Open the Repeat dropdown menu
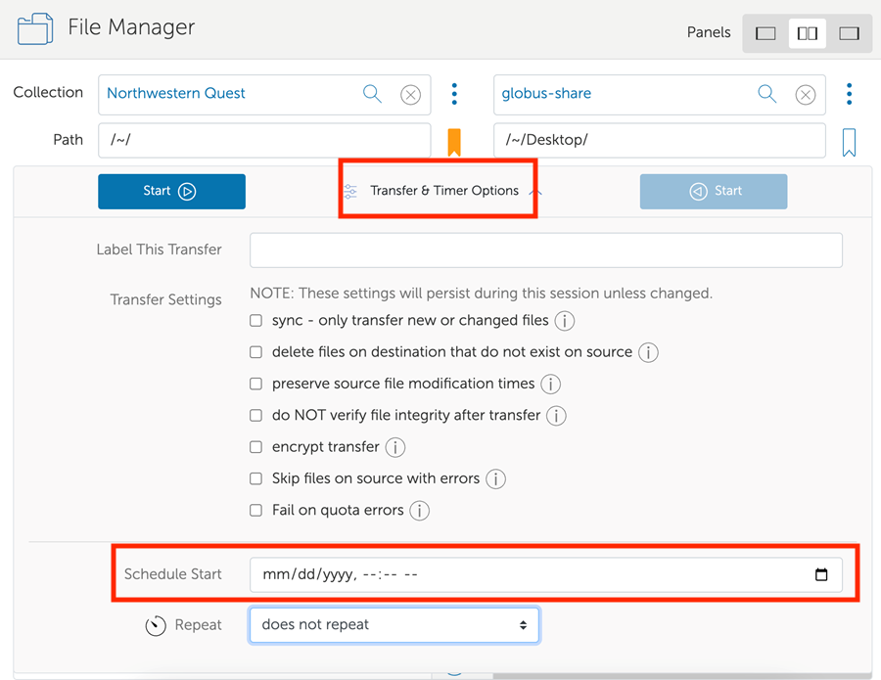Screen dimensions: 881x680 point(394,625)
